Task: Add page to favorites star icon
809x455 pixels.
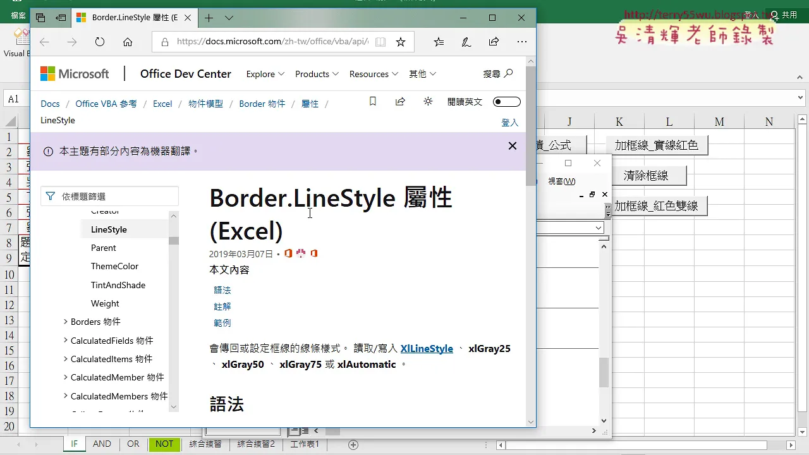Action: (x=401, y=42)
